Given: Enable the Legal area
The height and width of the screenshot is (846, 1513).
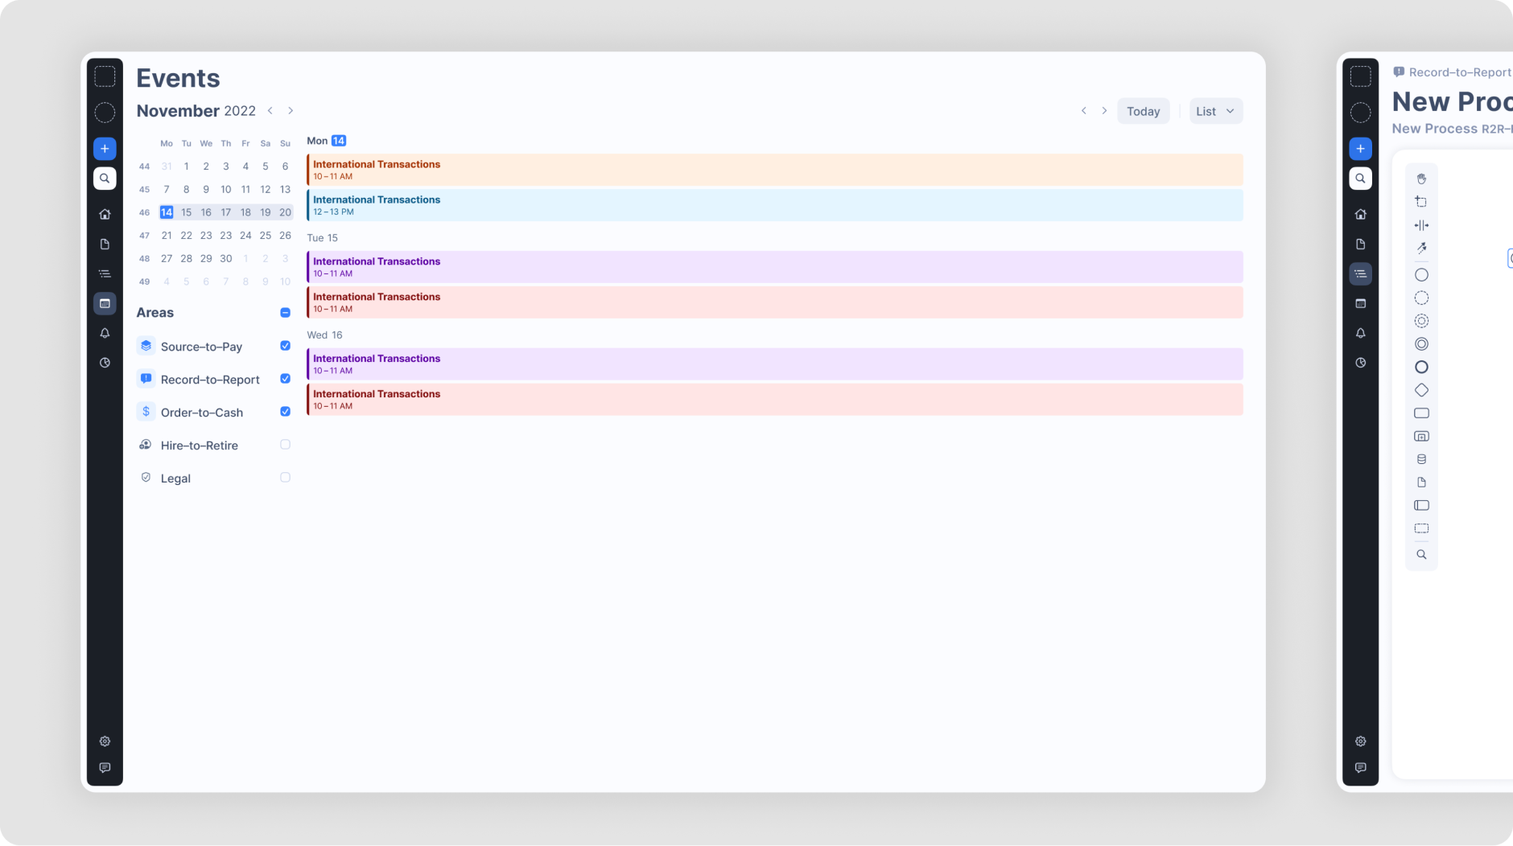Looking at the screenshot, I should 285,477.
